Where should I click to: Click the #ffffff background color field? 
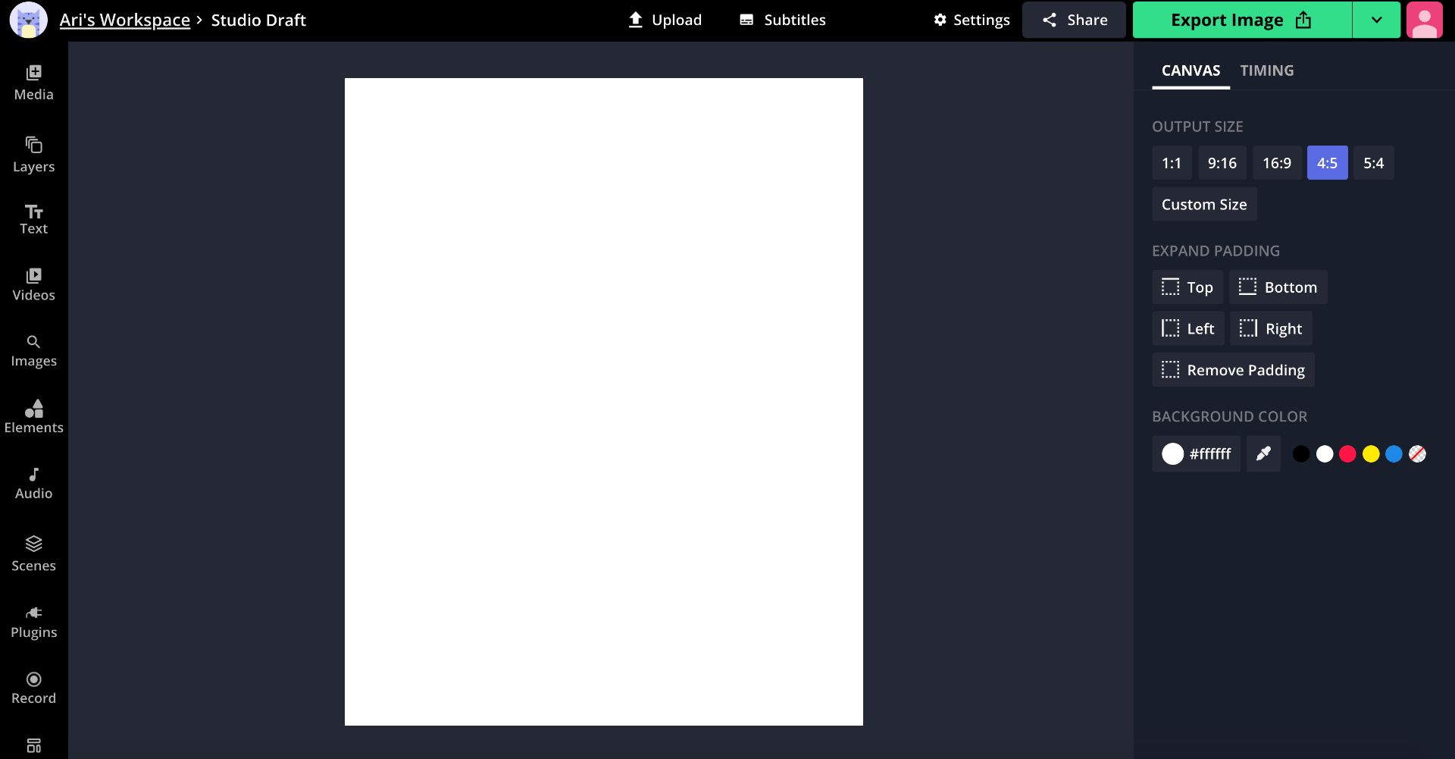point(1197,453)
